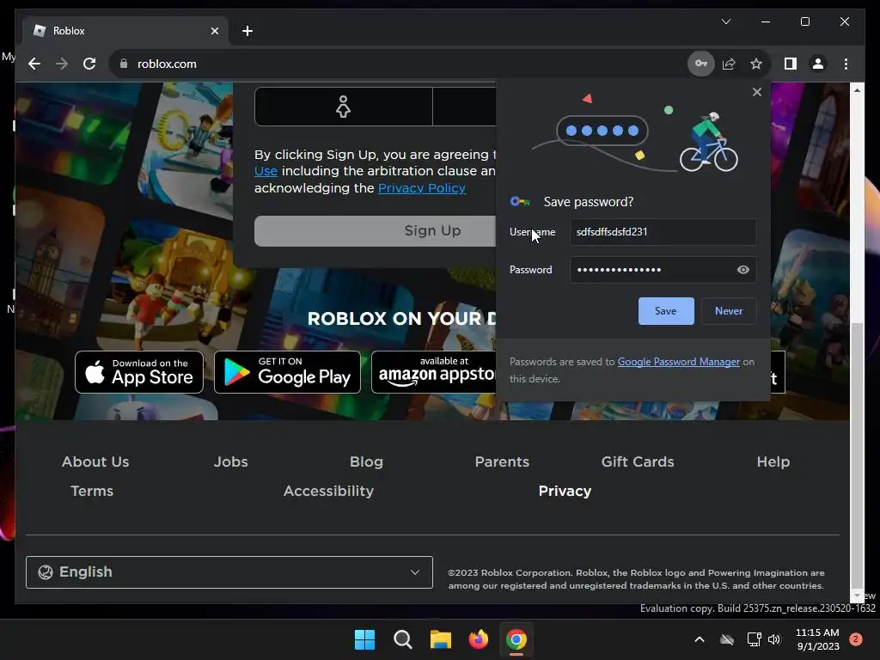This screenshot has height=660, width=880.
Task: Expand the tab search chevron
Action: click(x=725, y=21)
